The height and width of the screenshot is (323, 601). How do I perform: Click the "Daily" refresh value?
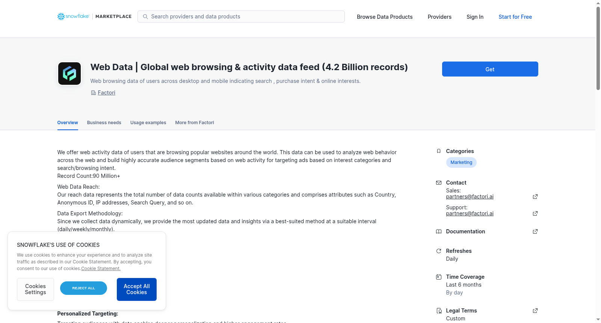(x=452, y=259)
